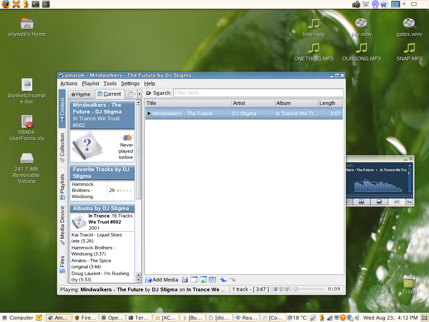429x322 pixels.
Task: Click the save playlist floppy icon
Action: (x=185, y=280)
